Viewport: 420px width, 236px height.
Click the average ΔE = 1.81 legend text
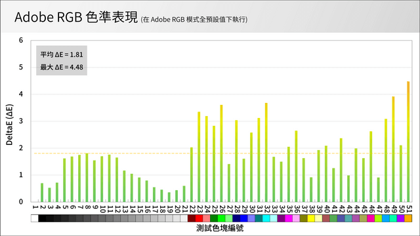(x=62, y=54)
